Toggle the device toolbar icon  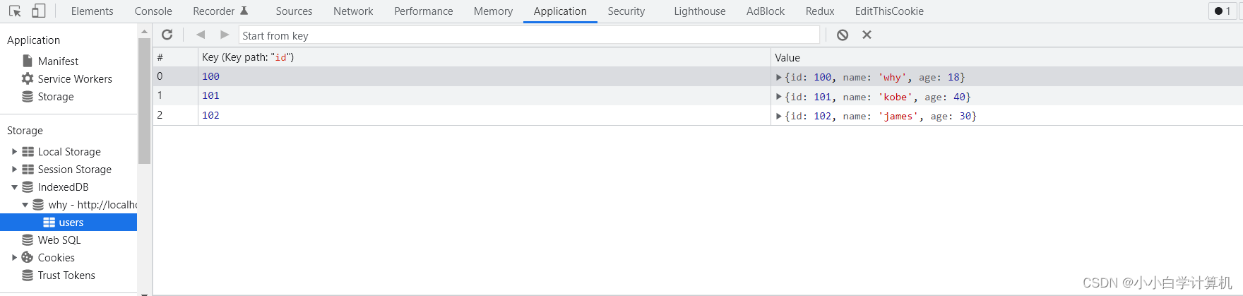(x=39, y=11)
